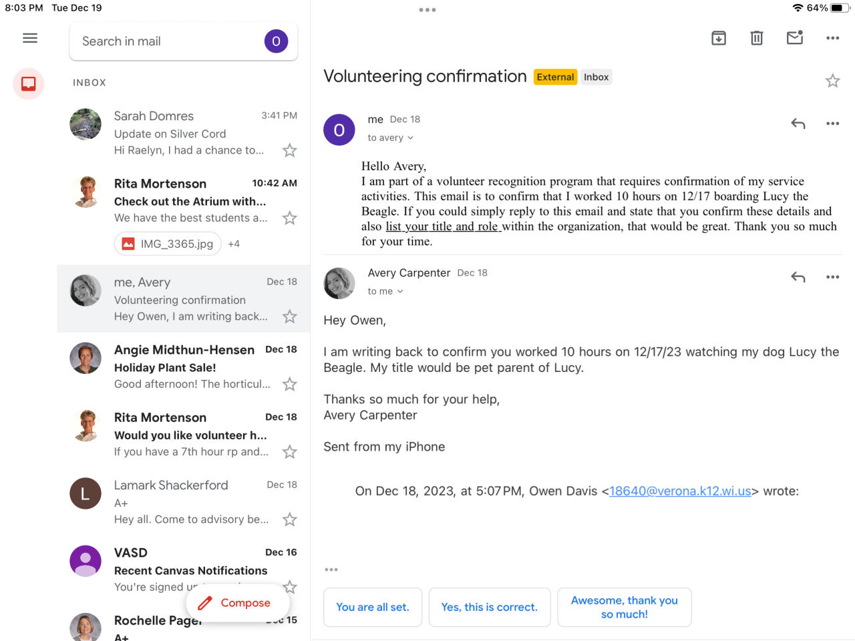The height and width of the screenshot is (641, 855).
Task: Star Sarah Domres email
Action: coord(289,150)
